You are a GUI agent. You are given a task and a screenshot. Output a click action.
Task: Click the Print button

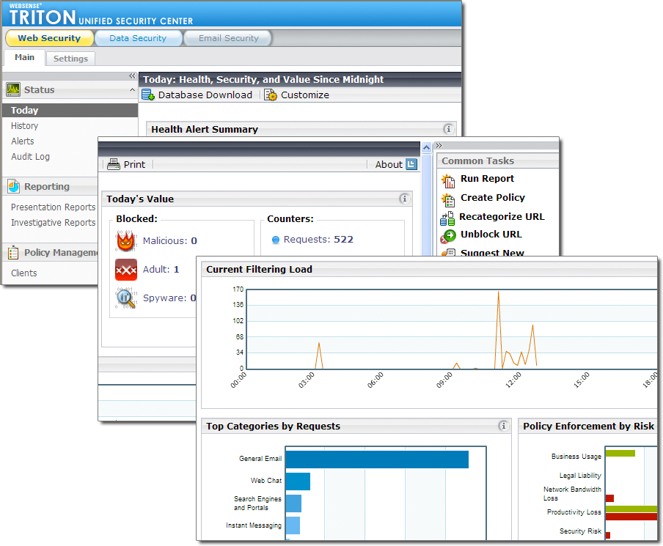126,164
